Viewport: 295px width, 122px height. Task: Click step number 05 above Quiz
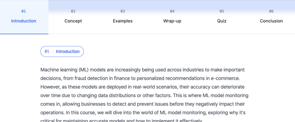coord(222,11)
